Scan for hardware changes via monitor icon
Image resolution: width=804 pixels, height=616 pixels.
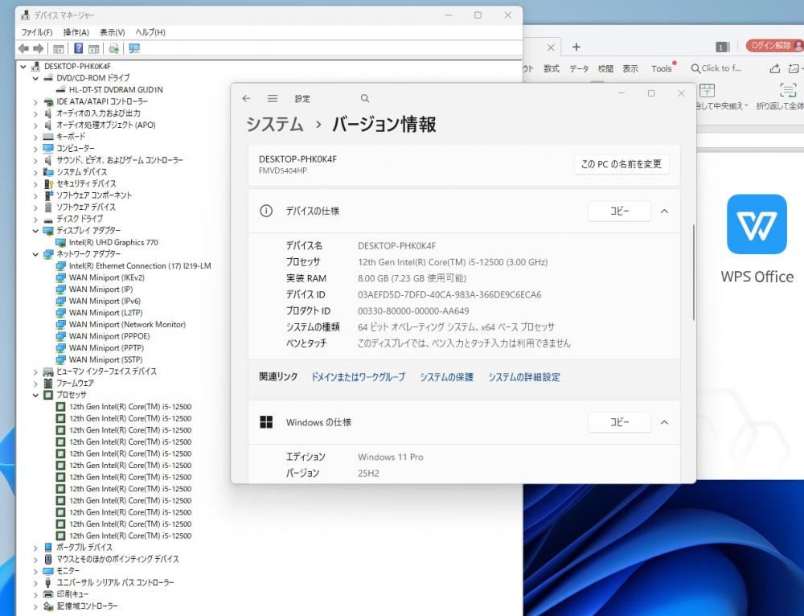tap(134, 48)
